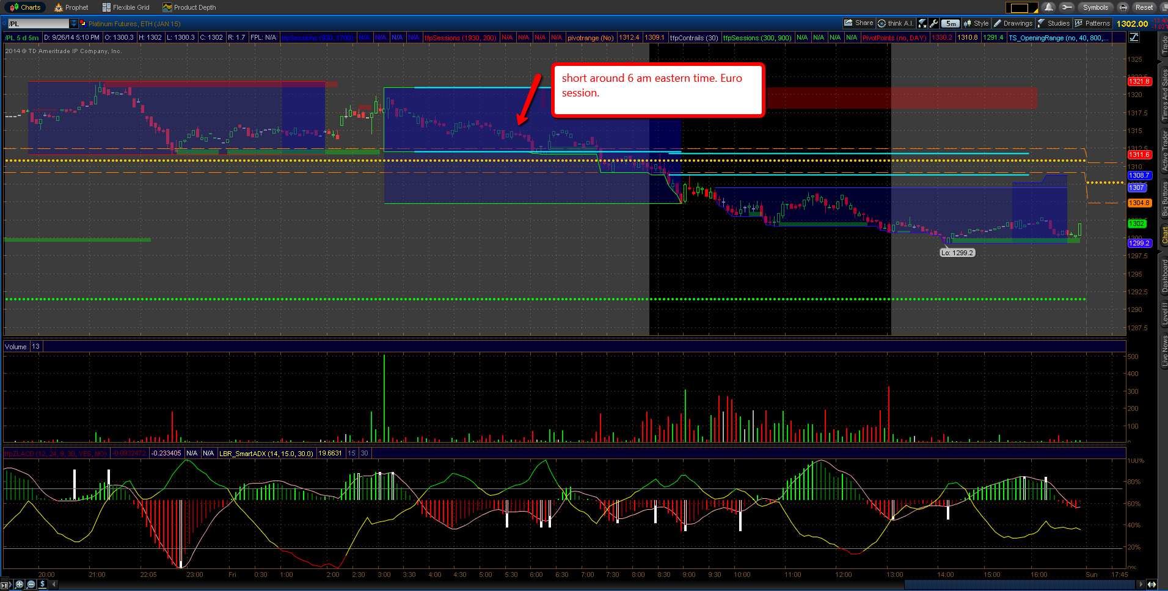This screenshot has height=591, width=1168.
Task: Open the Dashboard side tab
Action: click(x=1164, y=276)
